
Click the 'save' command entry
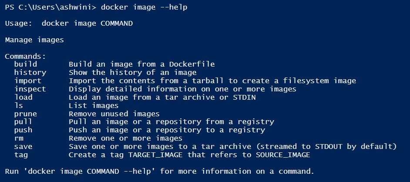[x=23, y=147]
